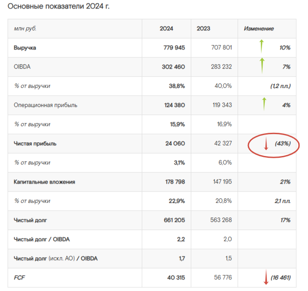Viewport: 308px width, 291px height.
Task: Select the heading 'Основные показатели 2024 г.'
Action: 58,6
